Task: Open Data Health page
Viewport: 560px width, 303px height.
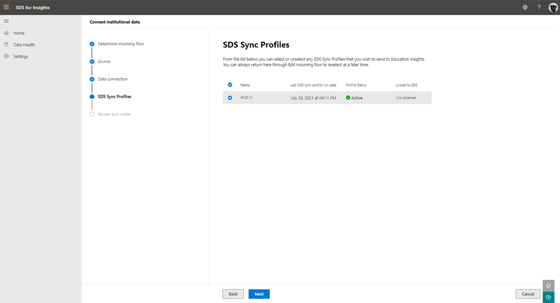Action: pyautogui.click(x=24, y=45)
